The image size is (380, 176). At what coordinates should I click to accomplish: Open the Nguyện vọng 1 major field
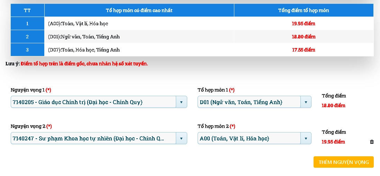[93, 102]
